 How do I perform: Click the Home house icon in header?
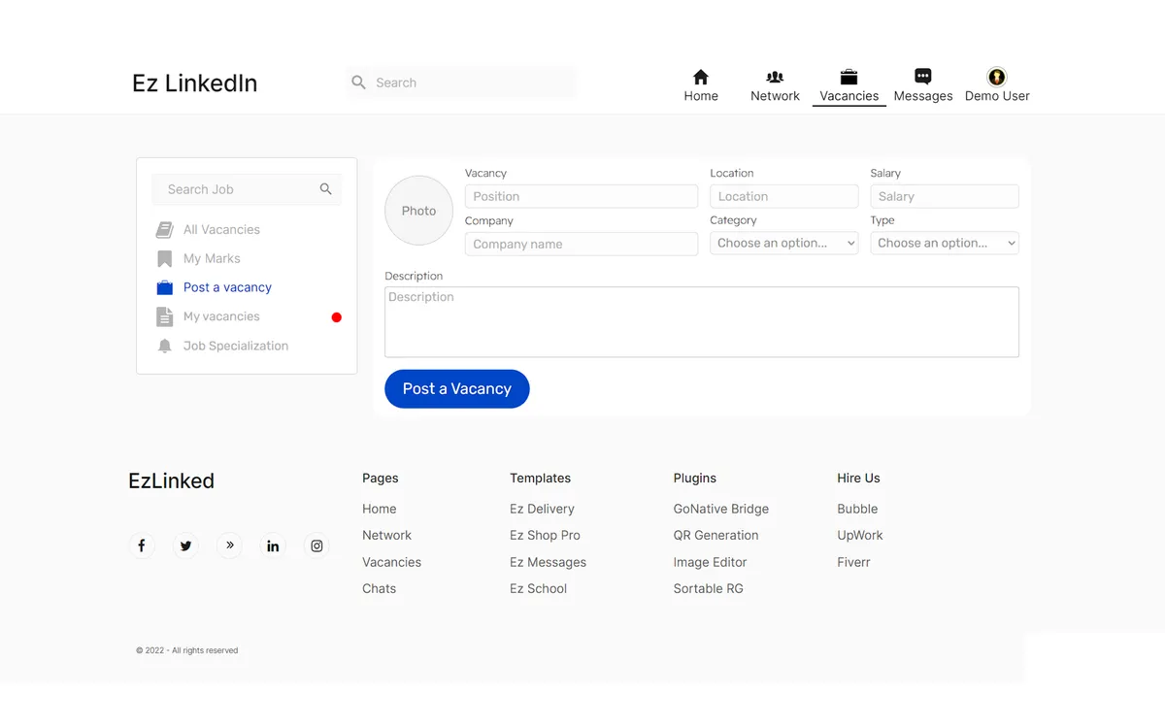click(701, 77)
